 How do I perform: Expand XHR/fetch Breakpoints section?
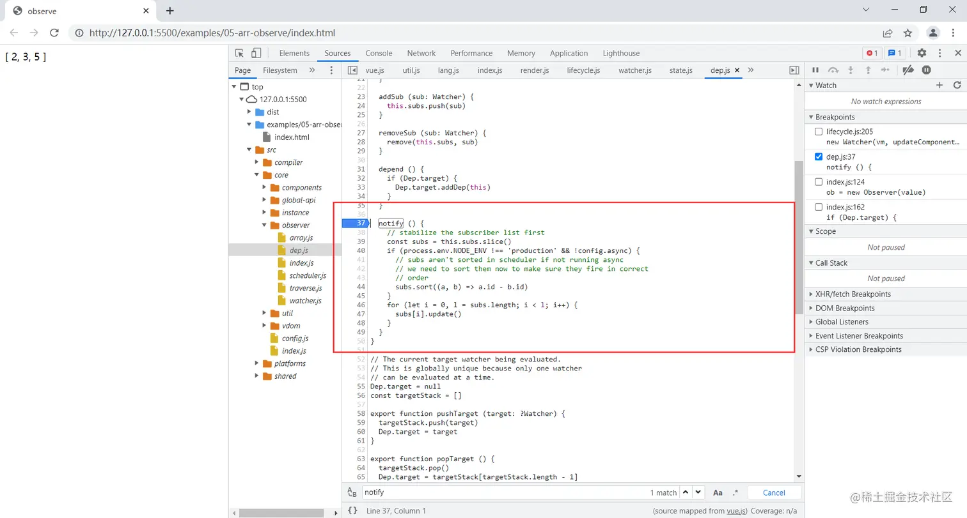pos(884,294)
